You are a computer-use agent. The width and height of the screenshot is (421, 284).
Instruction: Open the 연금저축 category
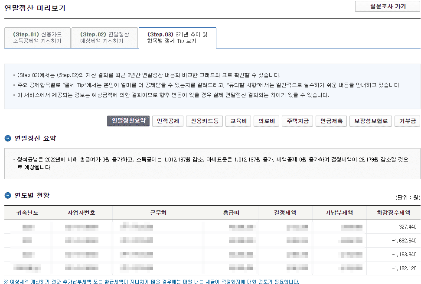point(331,121)
